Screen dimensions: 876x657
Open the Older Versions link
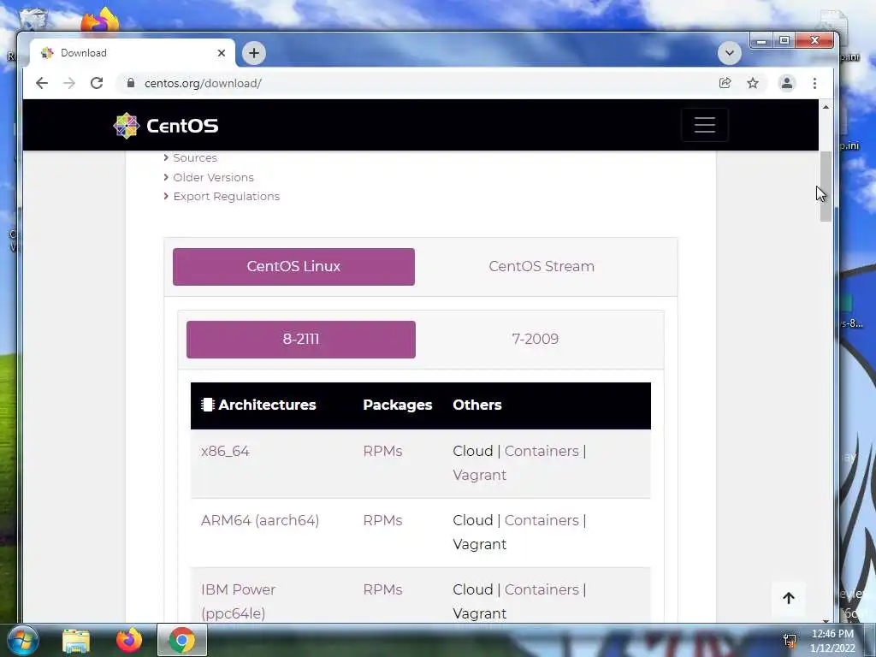[x=213, y=177]
